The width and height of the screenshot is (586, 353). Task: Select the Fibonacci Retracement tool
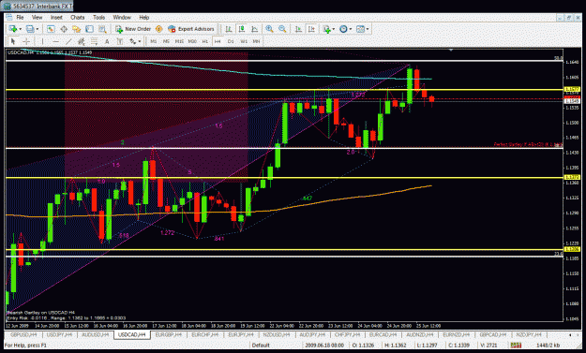94,41
